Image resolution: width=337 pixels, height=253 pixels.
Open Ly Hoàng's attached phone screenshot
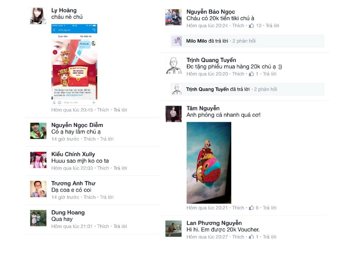pos(75,65)
